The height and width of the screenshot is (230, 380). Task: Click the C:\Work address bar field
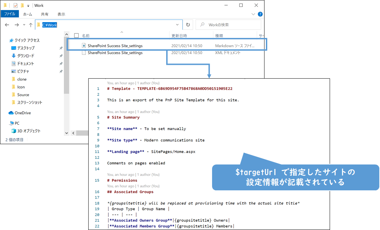coord(109,25)
